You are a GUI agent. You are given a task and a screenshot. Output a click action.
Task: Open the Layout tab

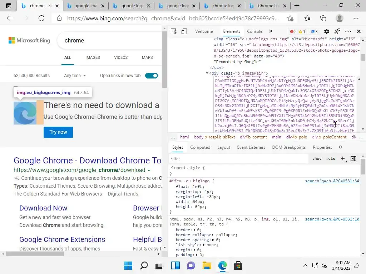(224, 147)
